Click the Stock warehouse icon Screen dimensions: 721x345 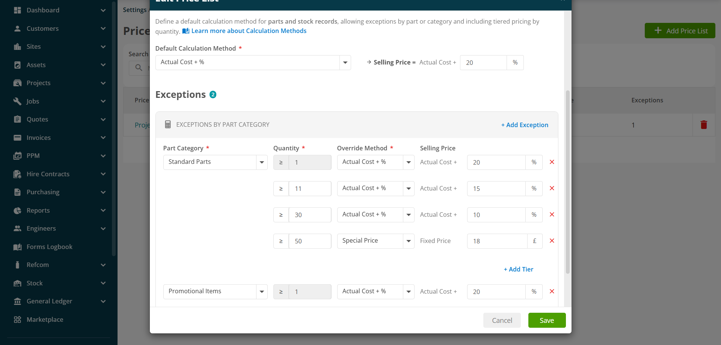[x=17, y=283]
